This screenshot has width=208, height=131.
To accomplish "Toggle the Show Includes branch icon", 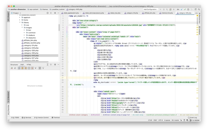I will click(36, 68).
